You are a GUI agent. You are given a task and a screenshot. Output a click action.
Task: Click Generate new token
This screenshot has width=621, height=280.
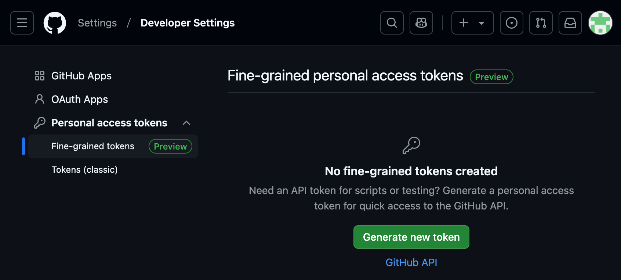pos(411,237)
